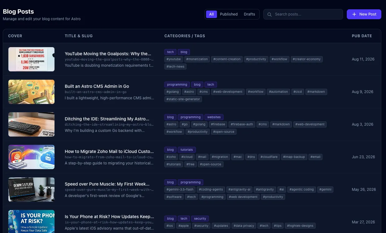Click the #free tag
The height and width of the screenshot is (233, 386).
pyautogui.click(x=191, y=164)
